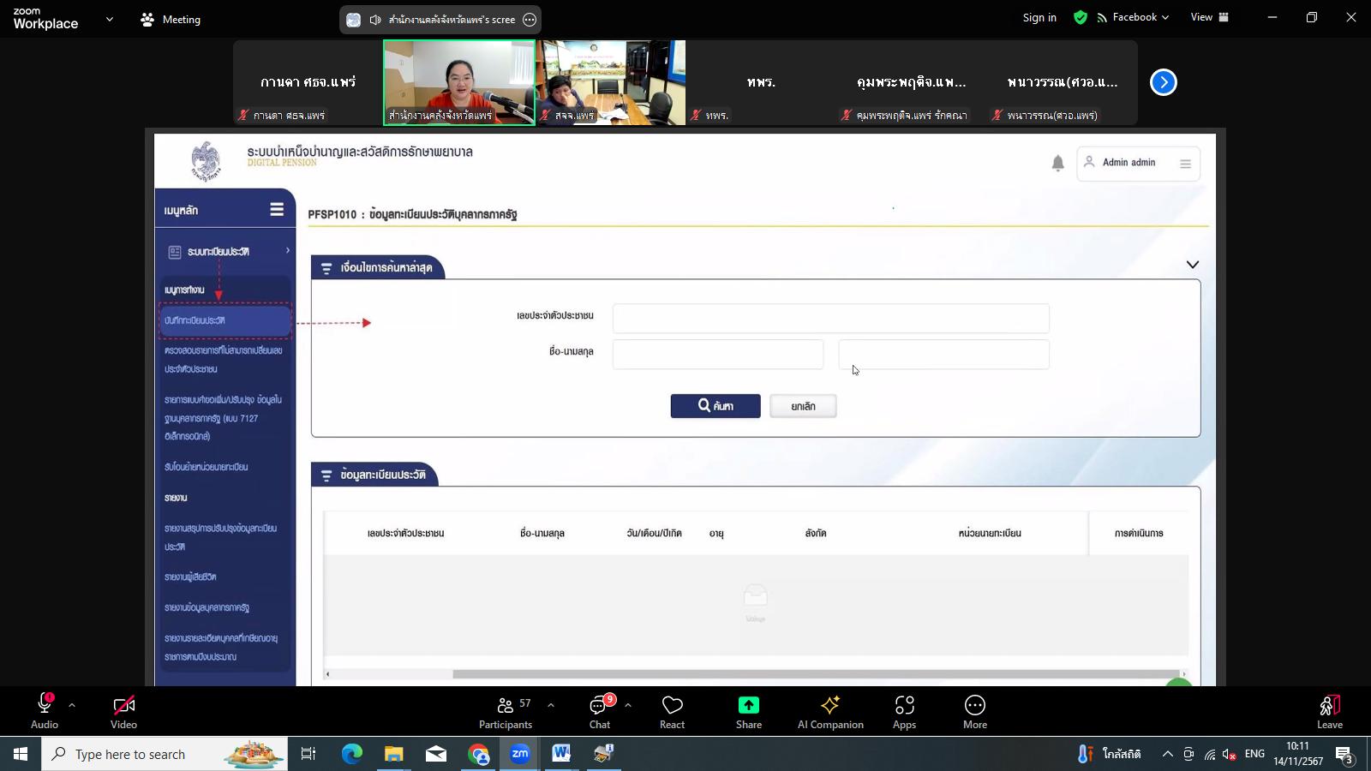Open the Meeting tab in Zoom

pyautogui.click(x=171, y=19)
